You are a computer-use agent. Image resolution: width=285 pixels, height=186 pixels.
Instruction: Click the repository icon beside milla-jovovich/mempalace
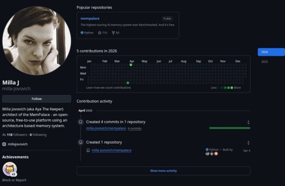coord(88,150)
